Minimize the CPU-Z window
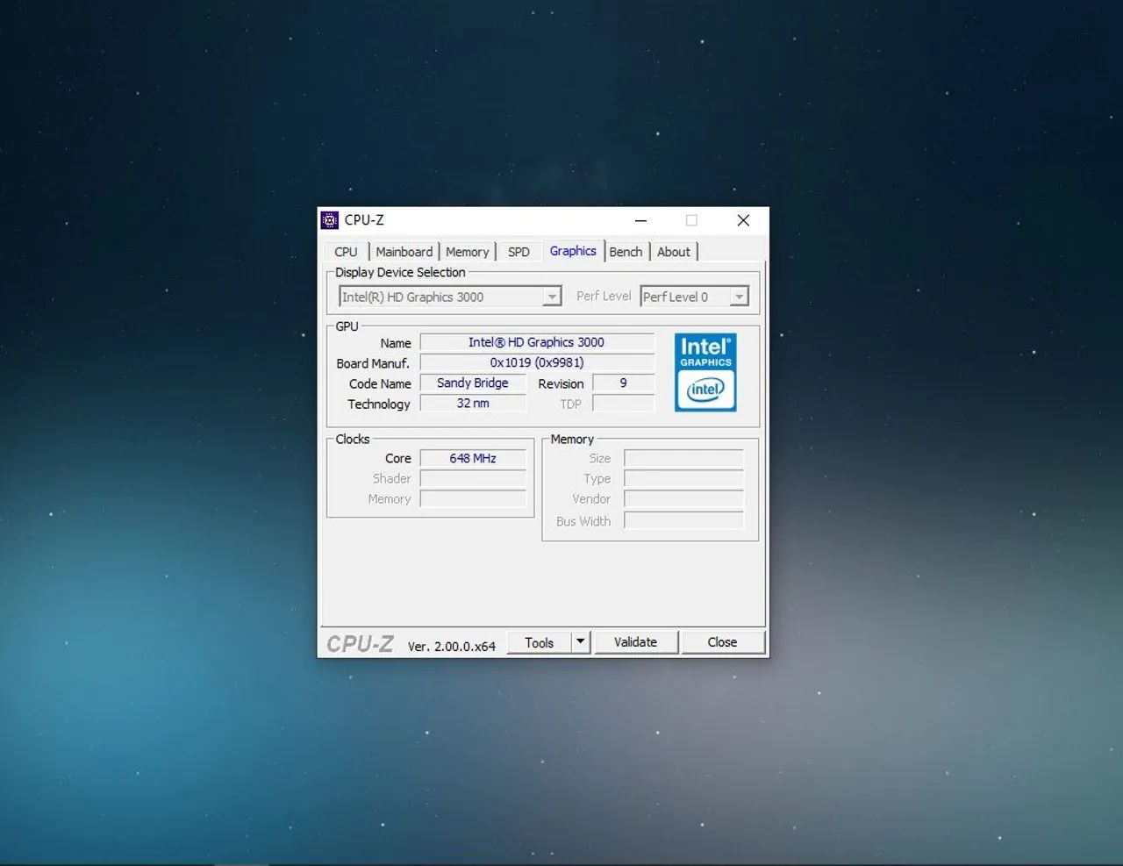The width and height of the screenshot is (1123, 866). (640, 220)
